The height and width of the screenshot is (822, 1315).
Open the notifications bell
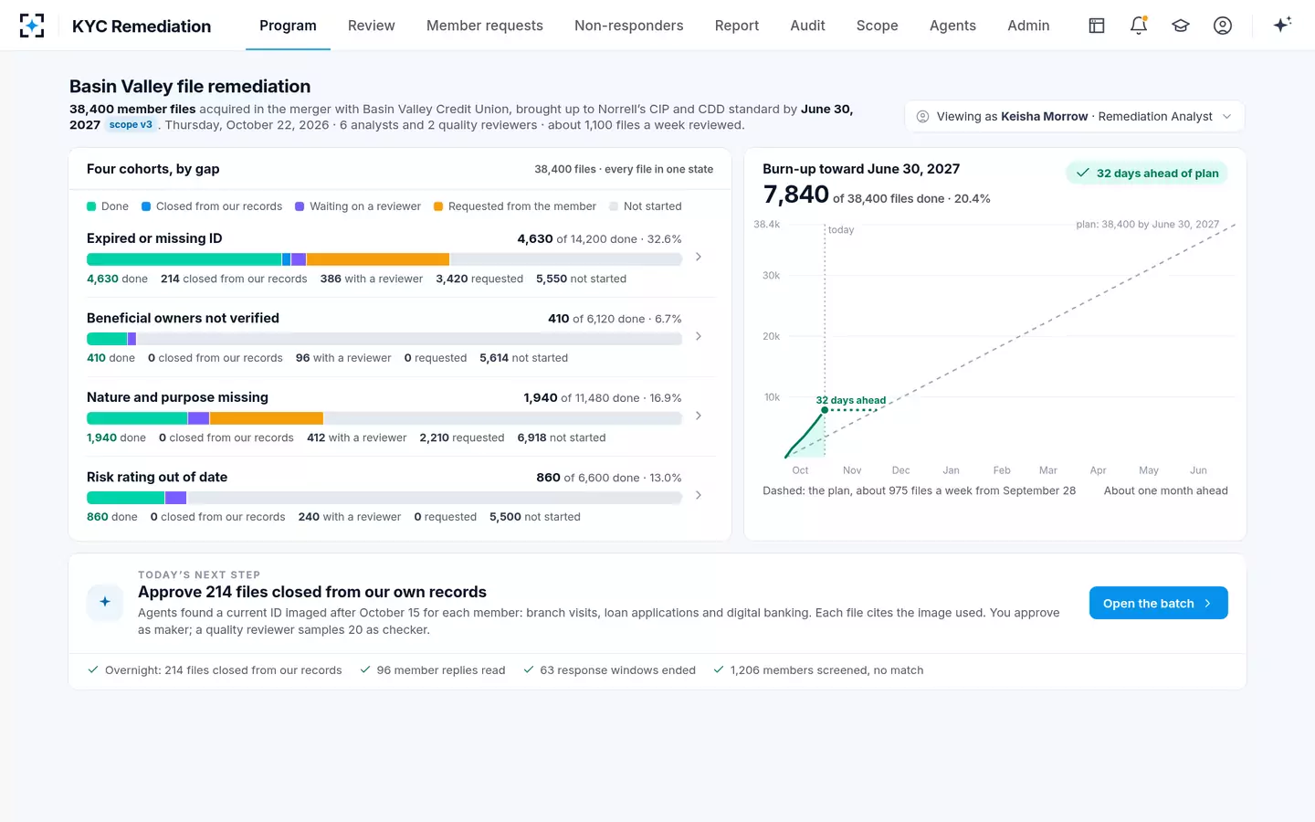[1139, 26]
